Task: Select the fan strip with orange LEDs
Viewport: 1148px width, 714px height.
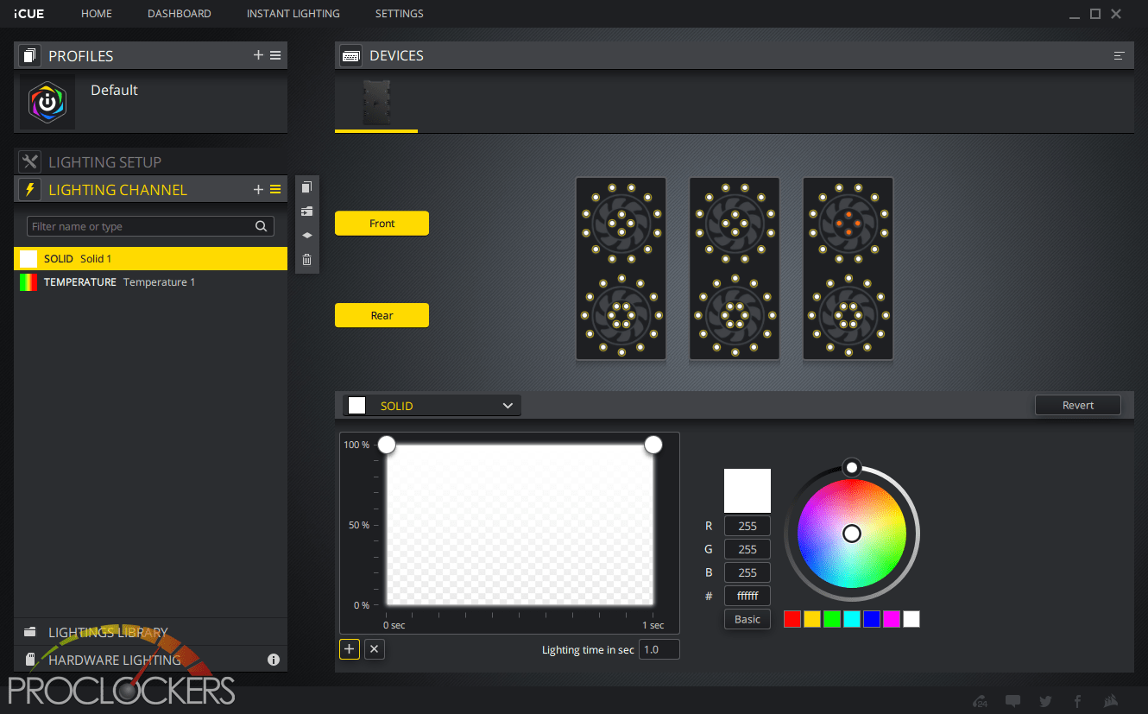Action: coord(848,269)
